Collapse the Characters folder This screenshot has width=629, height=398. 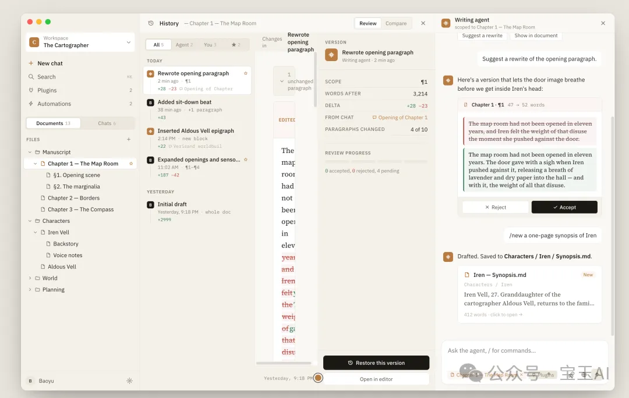[x=30, y=221]
